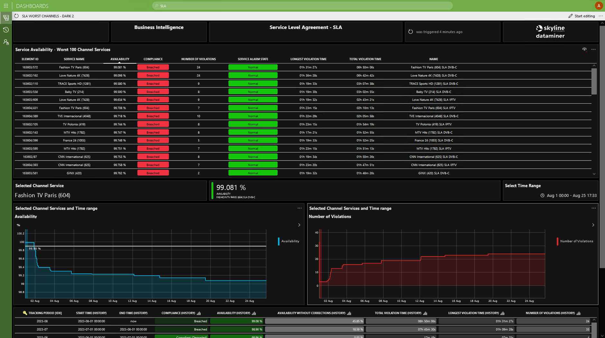Sort by Name column header
The image size is (605, 338).
[433, 59]
